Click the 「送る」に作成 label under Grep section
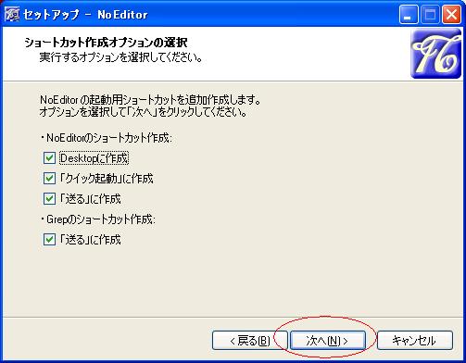Screen dimensions: 466x363 90,240
